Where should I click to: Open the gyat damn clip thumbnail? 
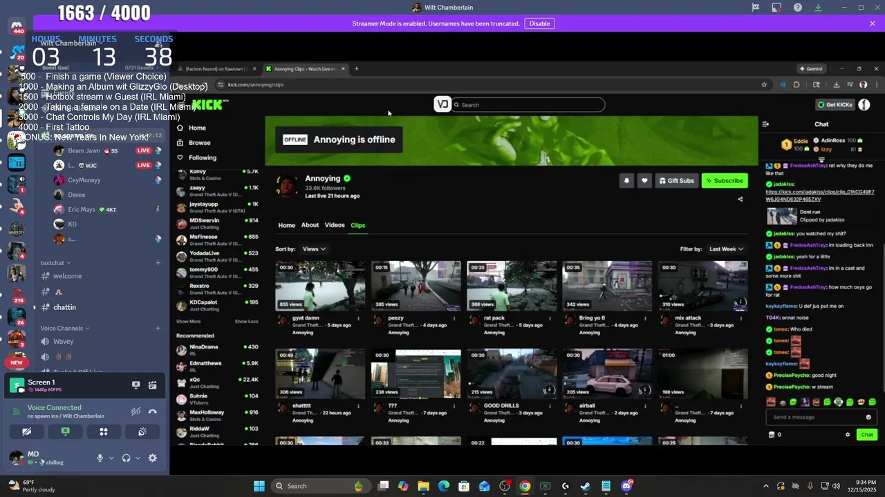point(320,286)
